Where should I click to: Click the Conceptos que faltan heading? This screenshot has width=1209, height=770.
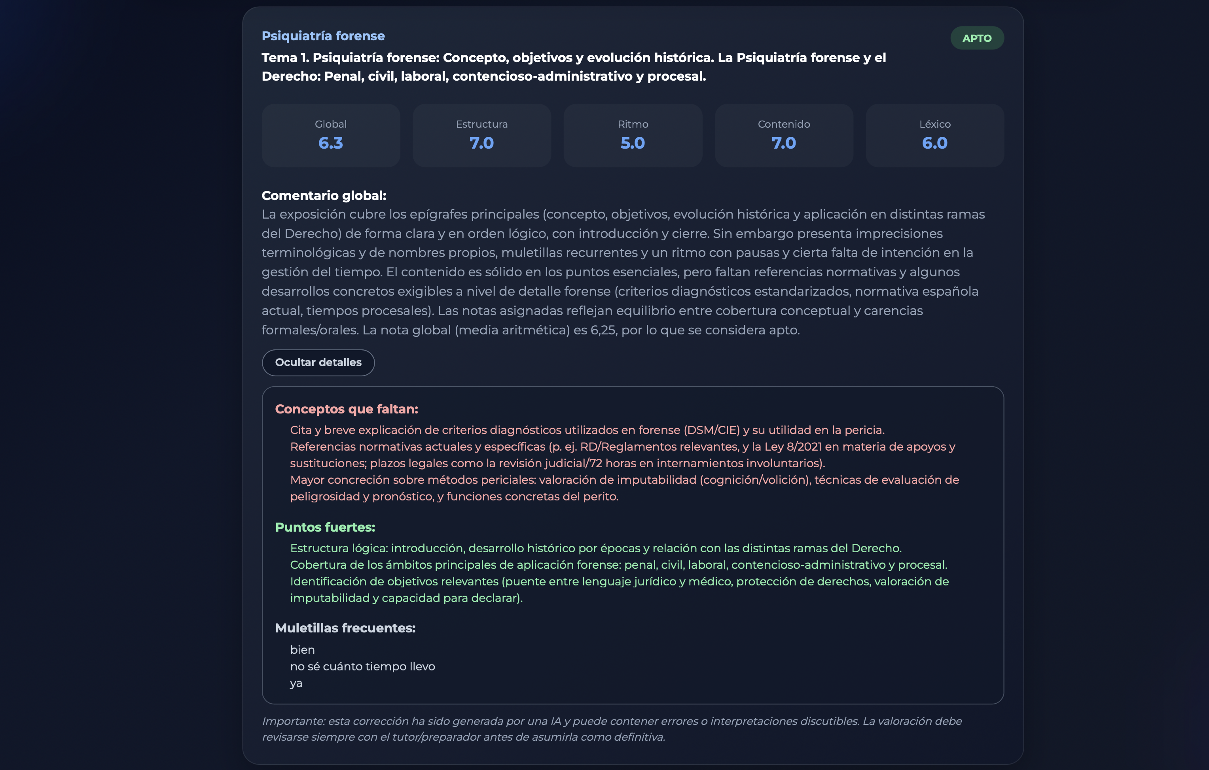[x=347, y=410]
